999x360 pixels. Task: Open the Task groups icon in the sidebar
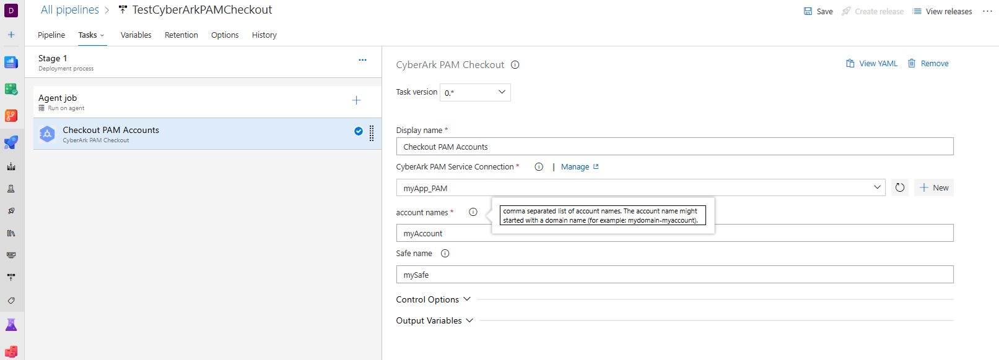(11, 255)
